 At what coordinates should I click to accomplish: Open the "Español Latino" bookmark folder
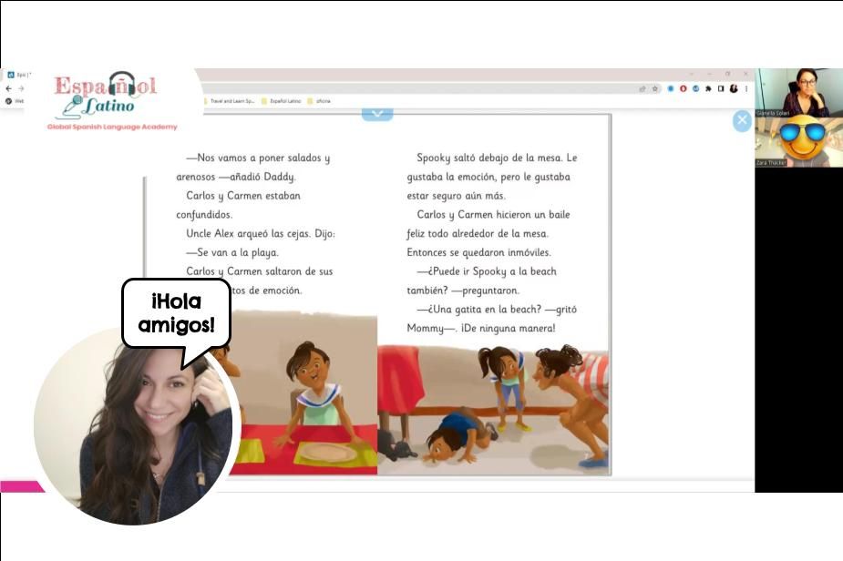(282, 101)
